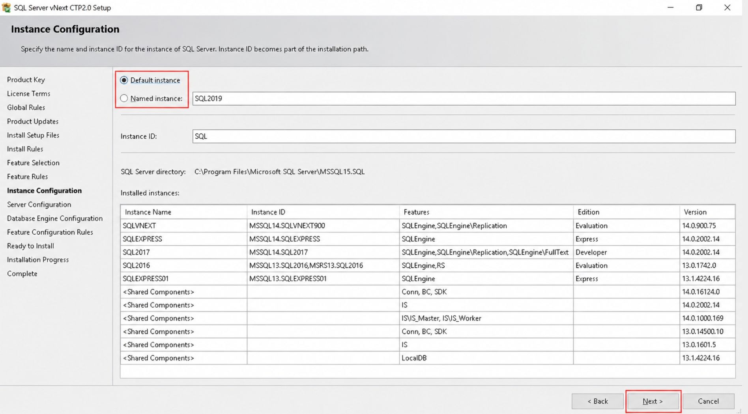748x414 pixels.
Task: Select the SQL2017 instance row
Action: pos(428,252)
